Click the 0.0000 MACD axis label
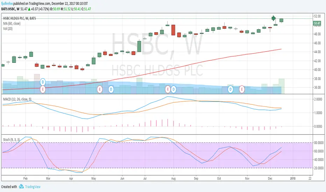This screenshot has height=192, width=326. point(318,126)
